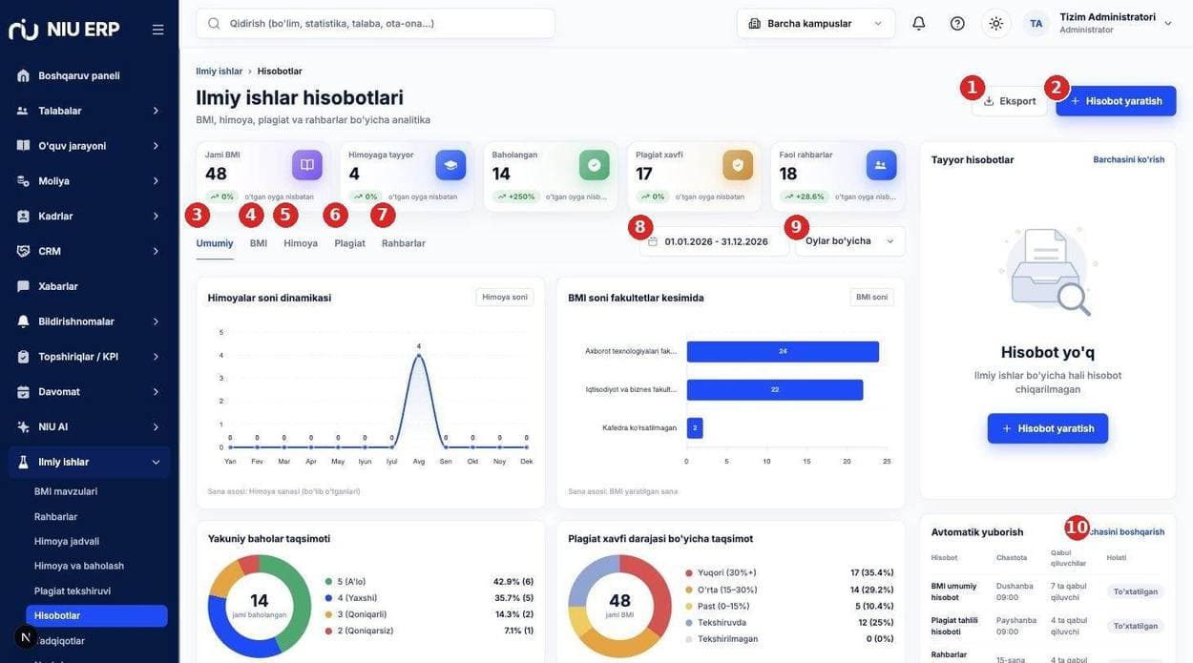The height and width of the screenshot is (663, 1193).
Task: Collapse the Ilmiy ishlar sidebar section chevron
Action: pos(156,462)
